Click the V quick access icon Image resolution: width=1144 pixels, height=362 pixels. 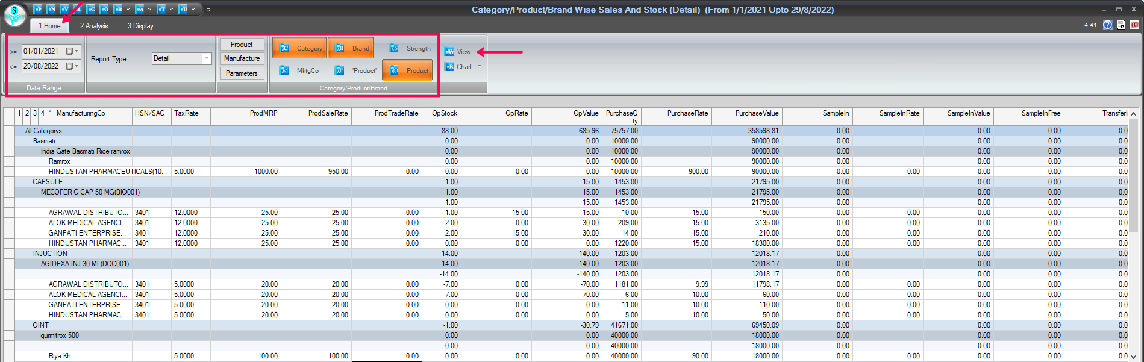(x=64, y=9)
